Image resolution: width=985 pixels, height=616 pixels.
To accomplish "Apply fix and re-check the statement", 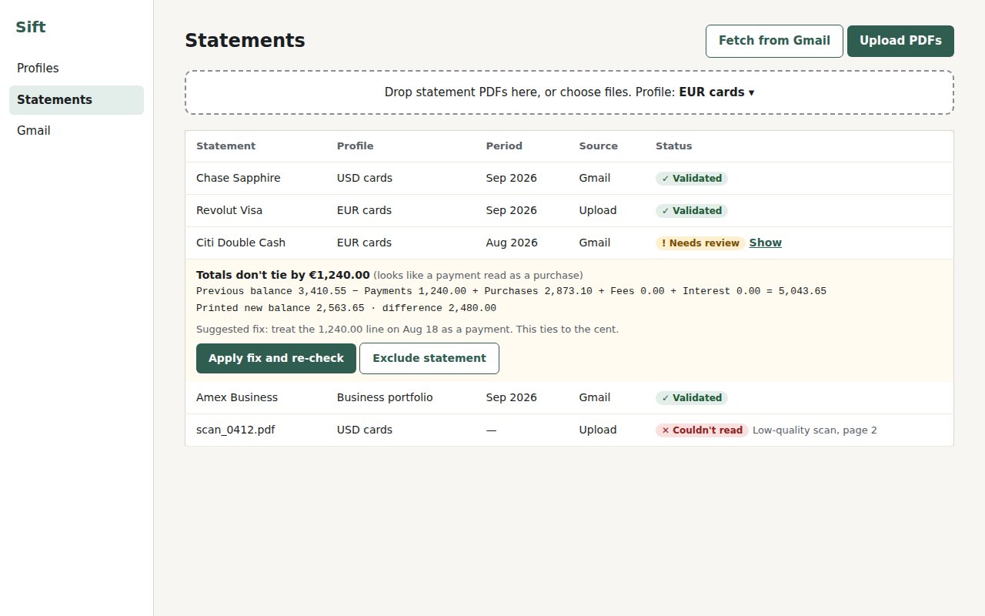I will point(276,358).
